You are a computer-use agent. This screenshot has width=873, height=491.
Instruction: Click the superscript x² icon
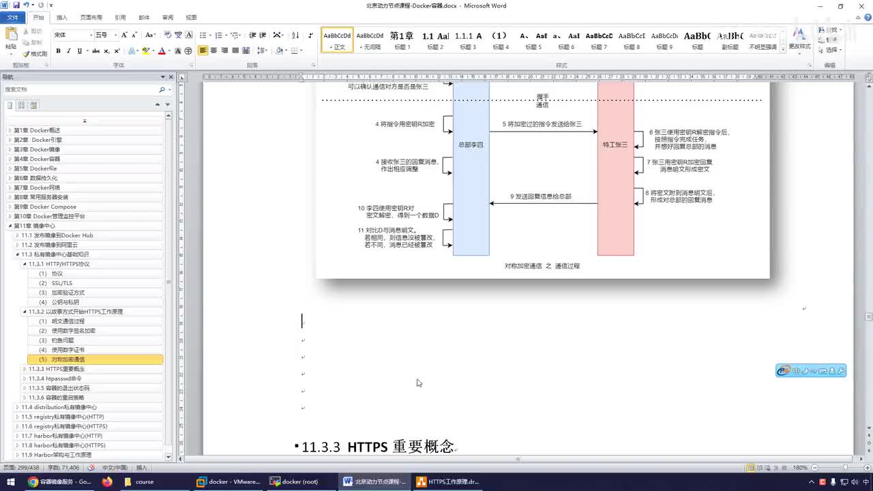coord(117,51)
